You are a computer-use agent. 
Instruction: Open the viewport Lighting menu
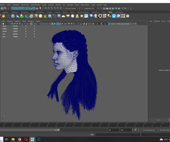pos(17,21)
